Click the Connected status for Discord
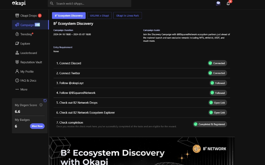Image resolution: width=265 pixels, height=165 pixels. [x=217, y=63]
